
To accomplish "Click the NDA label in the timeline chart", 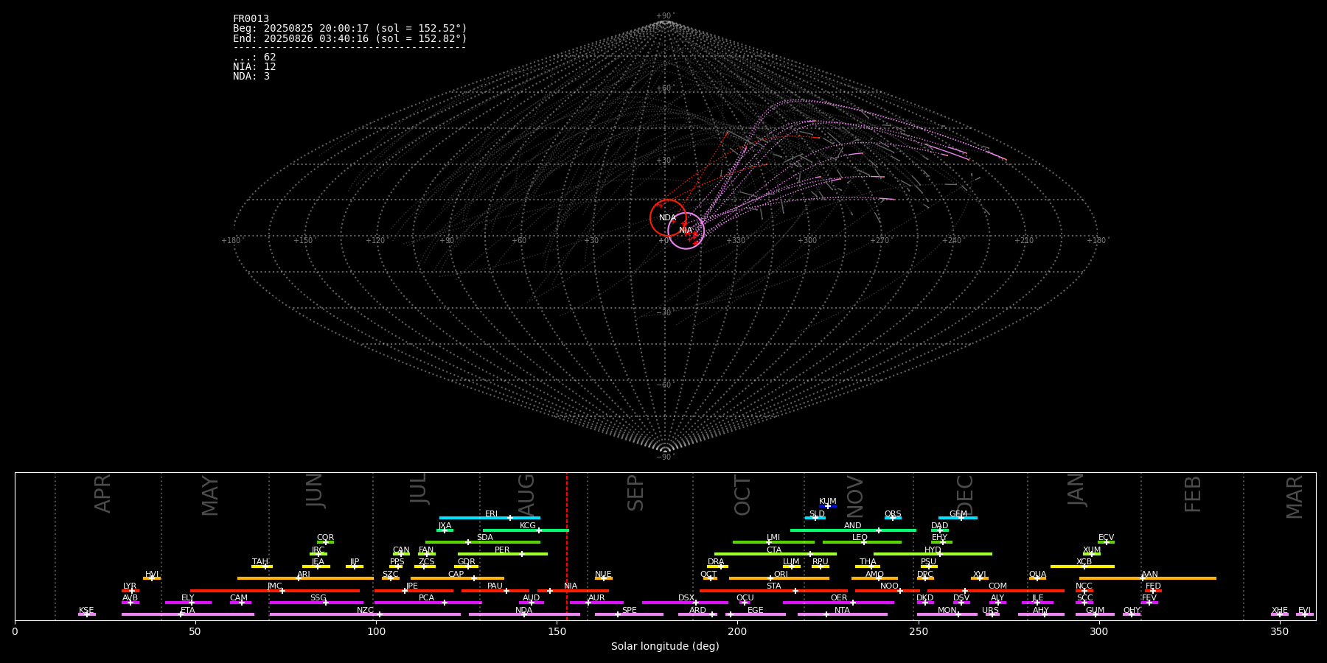I will click(523, 611).
